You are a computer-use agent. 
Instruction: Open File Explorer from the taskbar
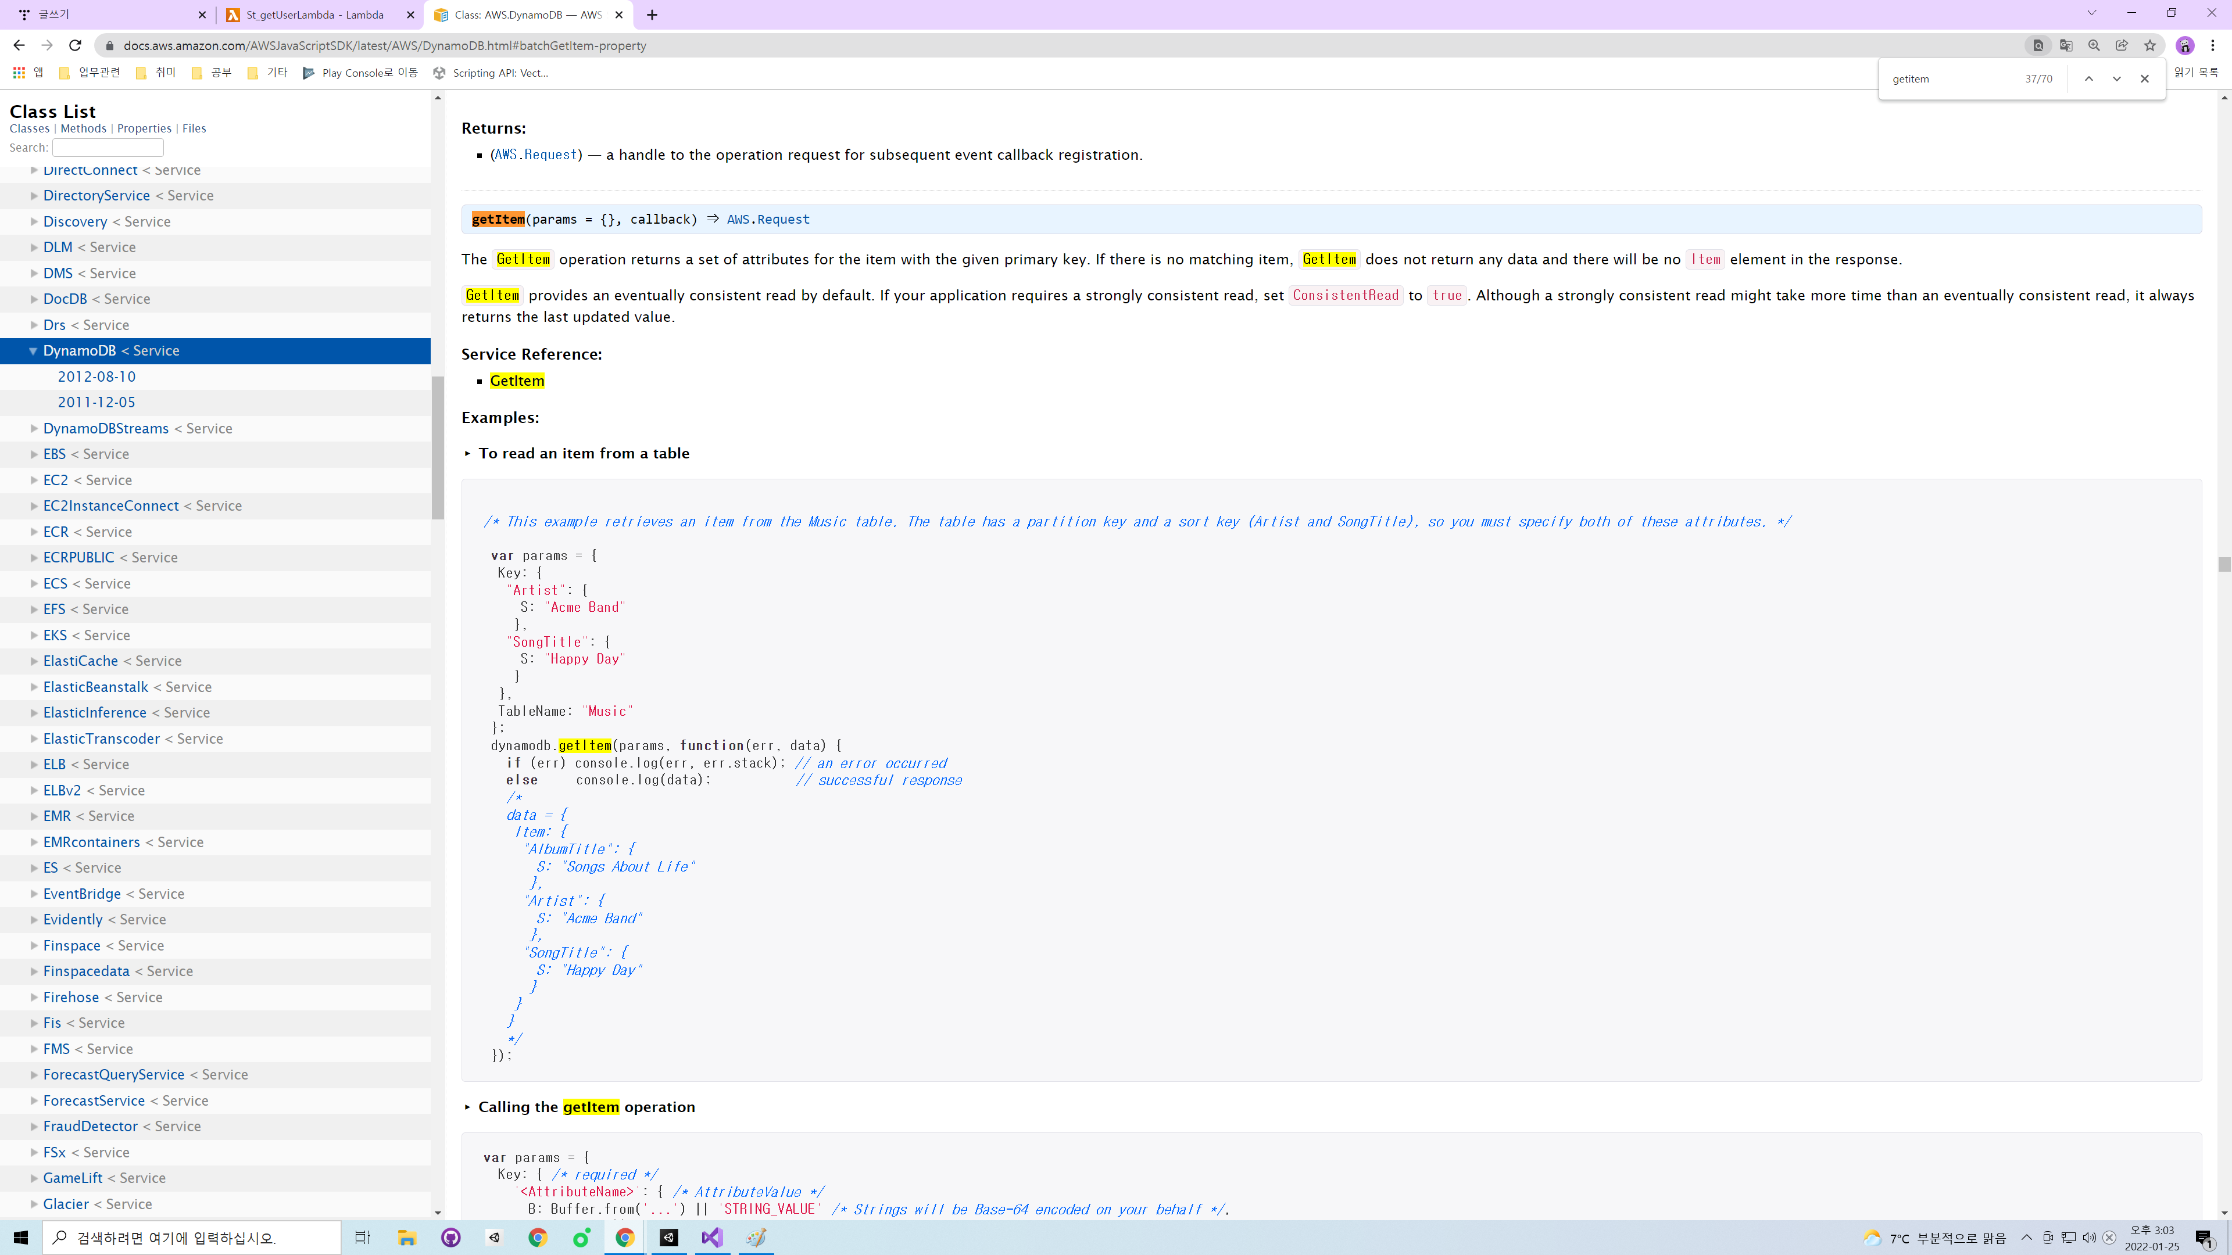(406, 1238)
